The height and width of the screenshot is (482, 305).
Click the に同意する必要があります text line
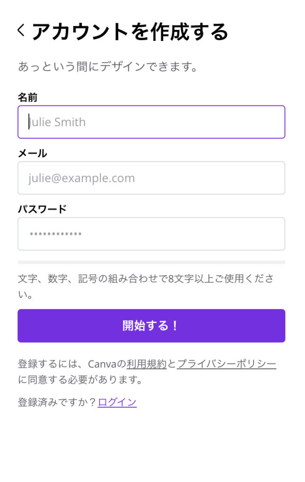click(80, 379)
